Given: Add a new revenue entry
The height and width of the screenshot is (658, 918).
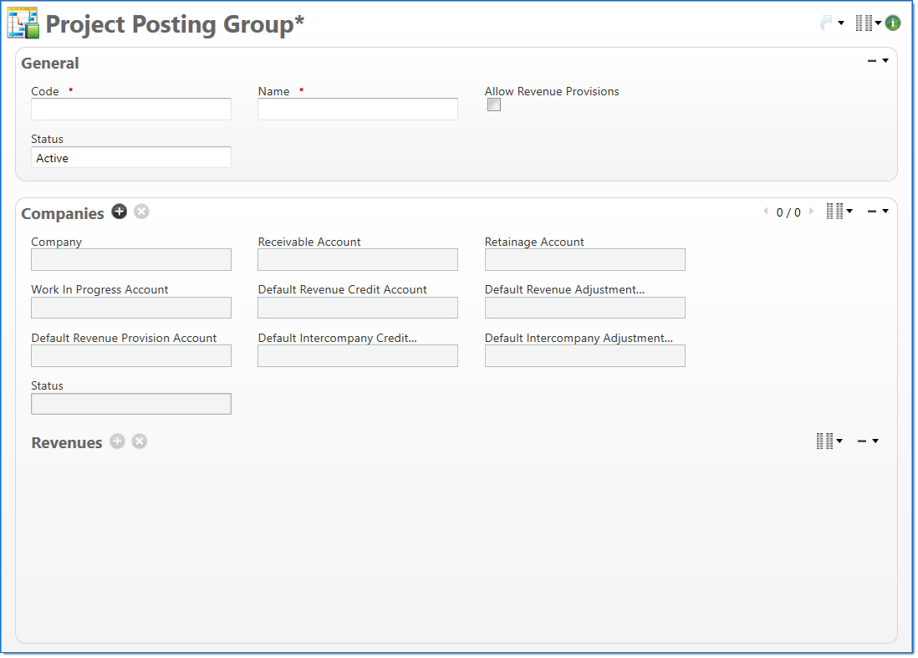Looking at the screenshot, I should [118, 441].
